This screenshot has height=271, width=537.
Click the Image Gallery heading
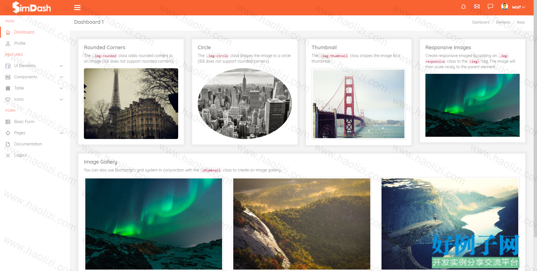click(x=101, y=162)
